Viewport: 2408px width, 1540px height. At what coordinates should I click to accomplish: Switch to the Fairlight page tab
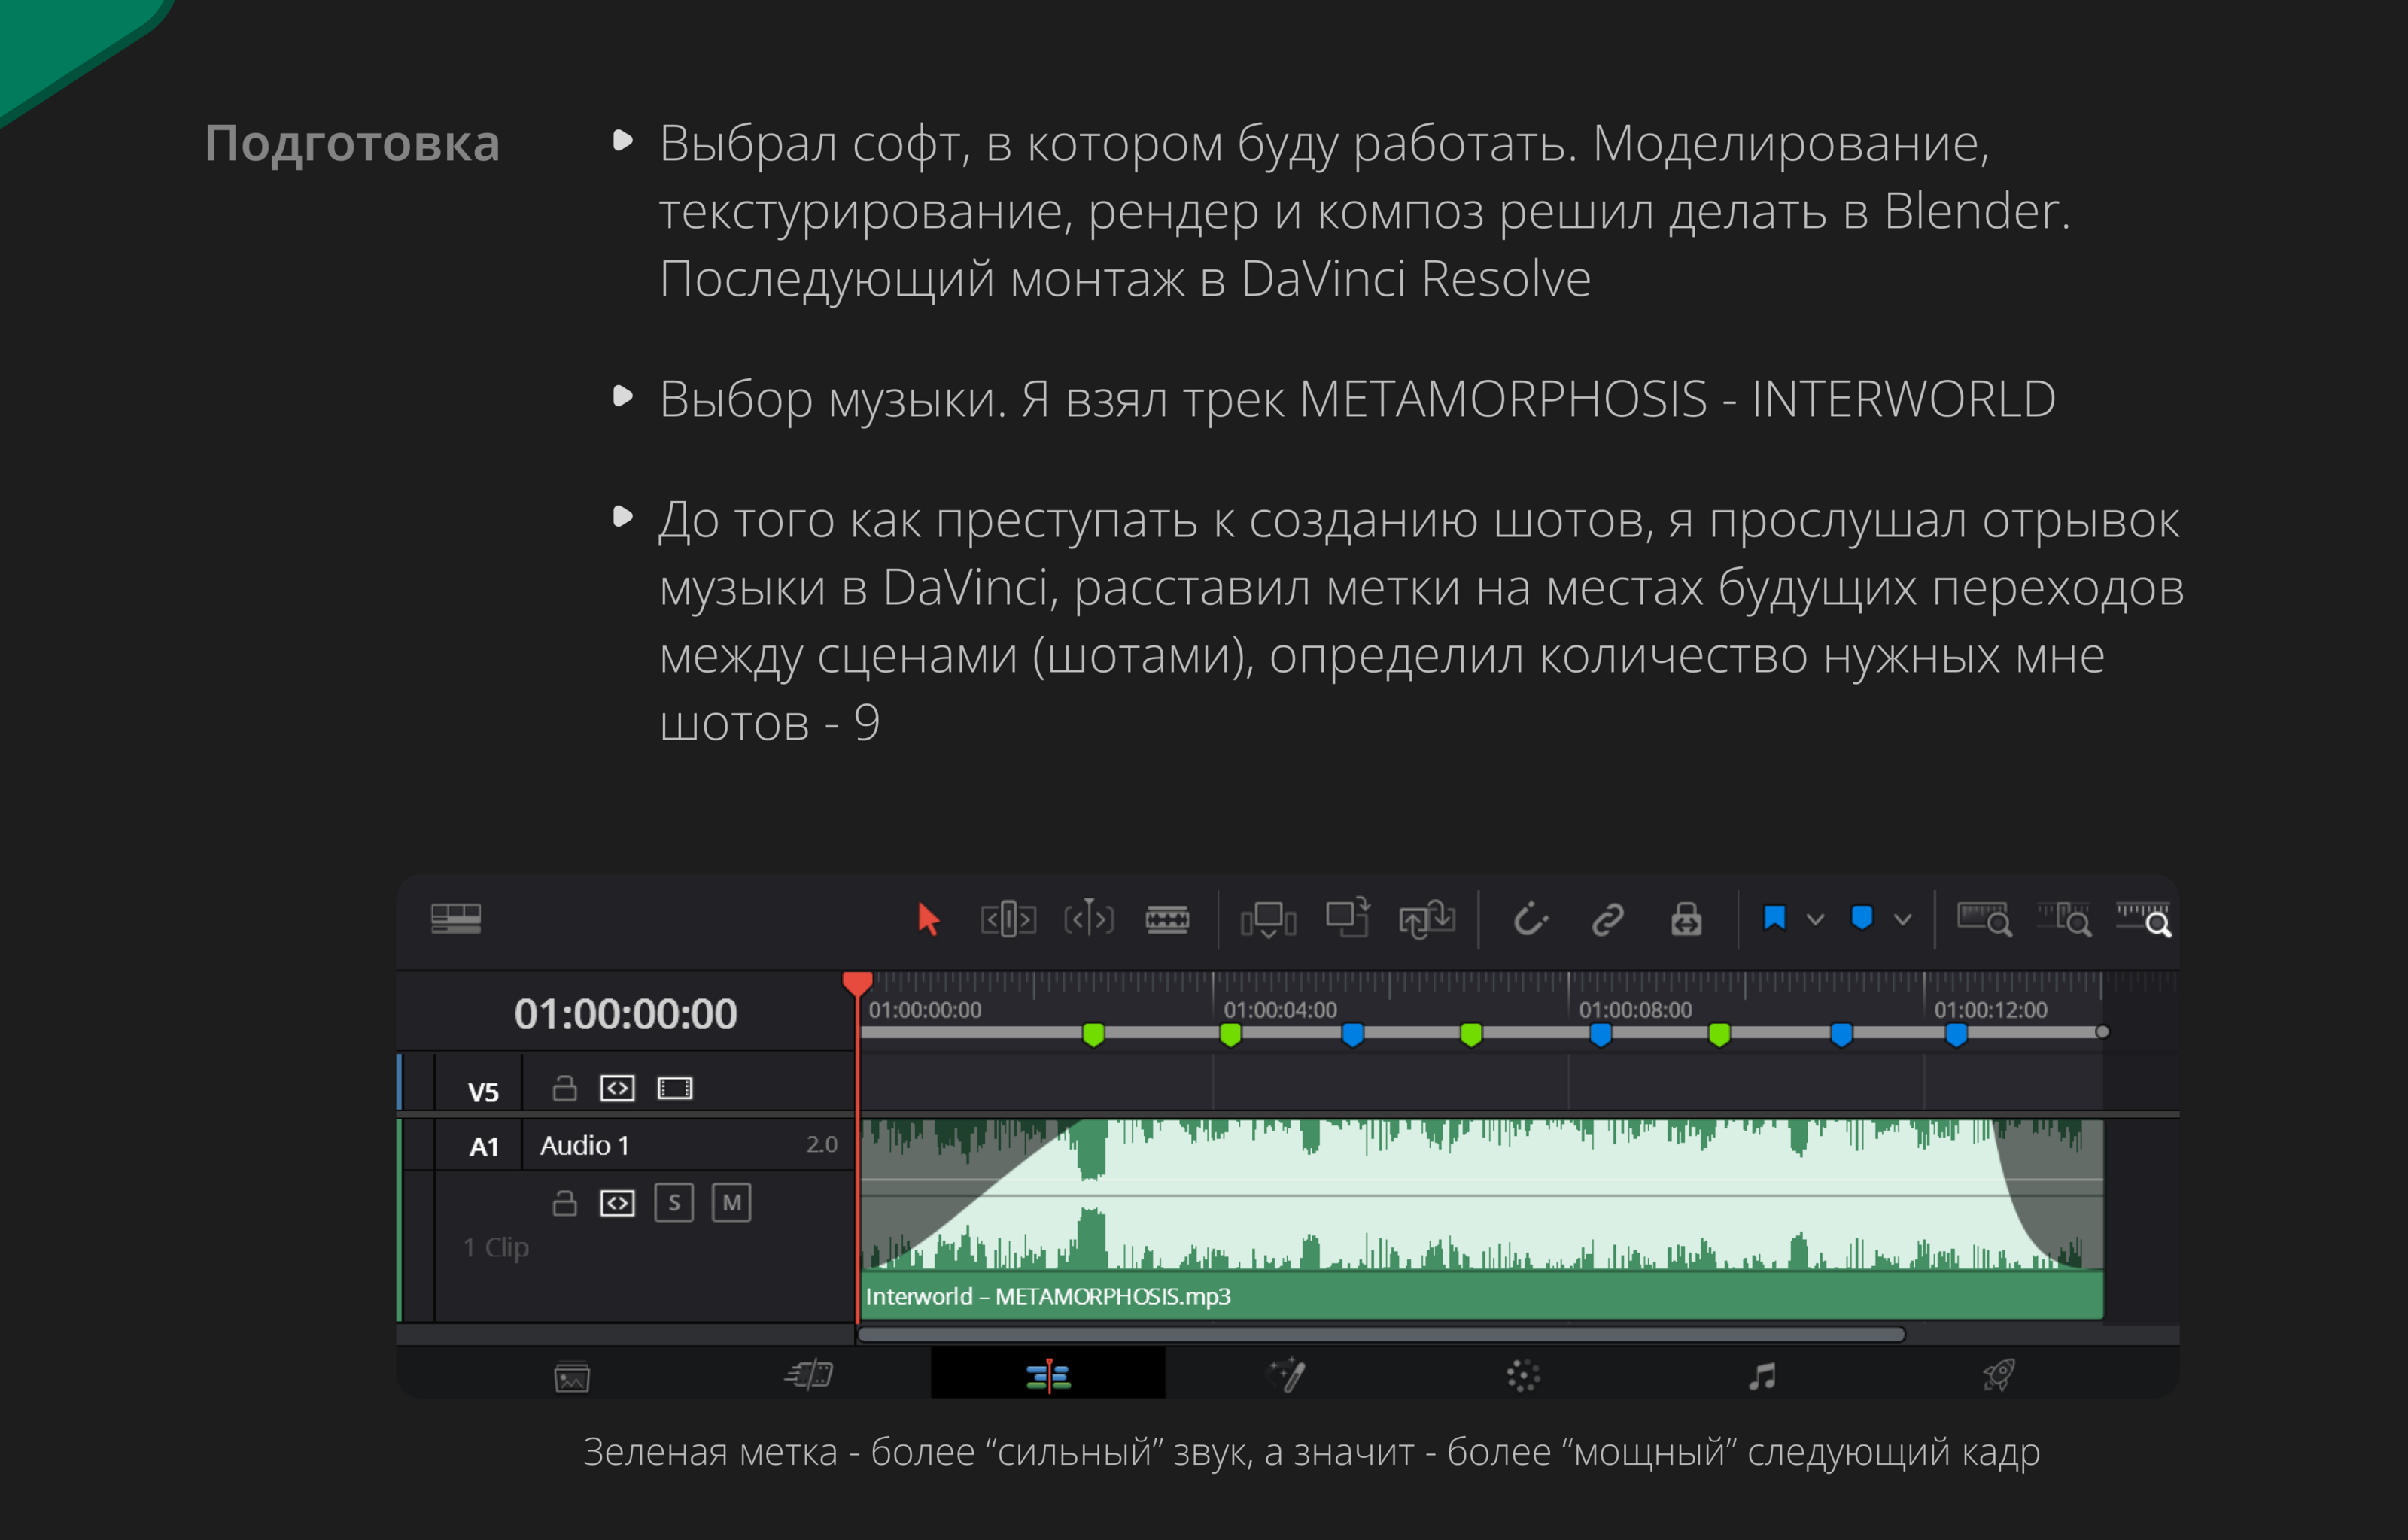click(1762, 1376)
